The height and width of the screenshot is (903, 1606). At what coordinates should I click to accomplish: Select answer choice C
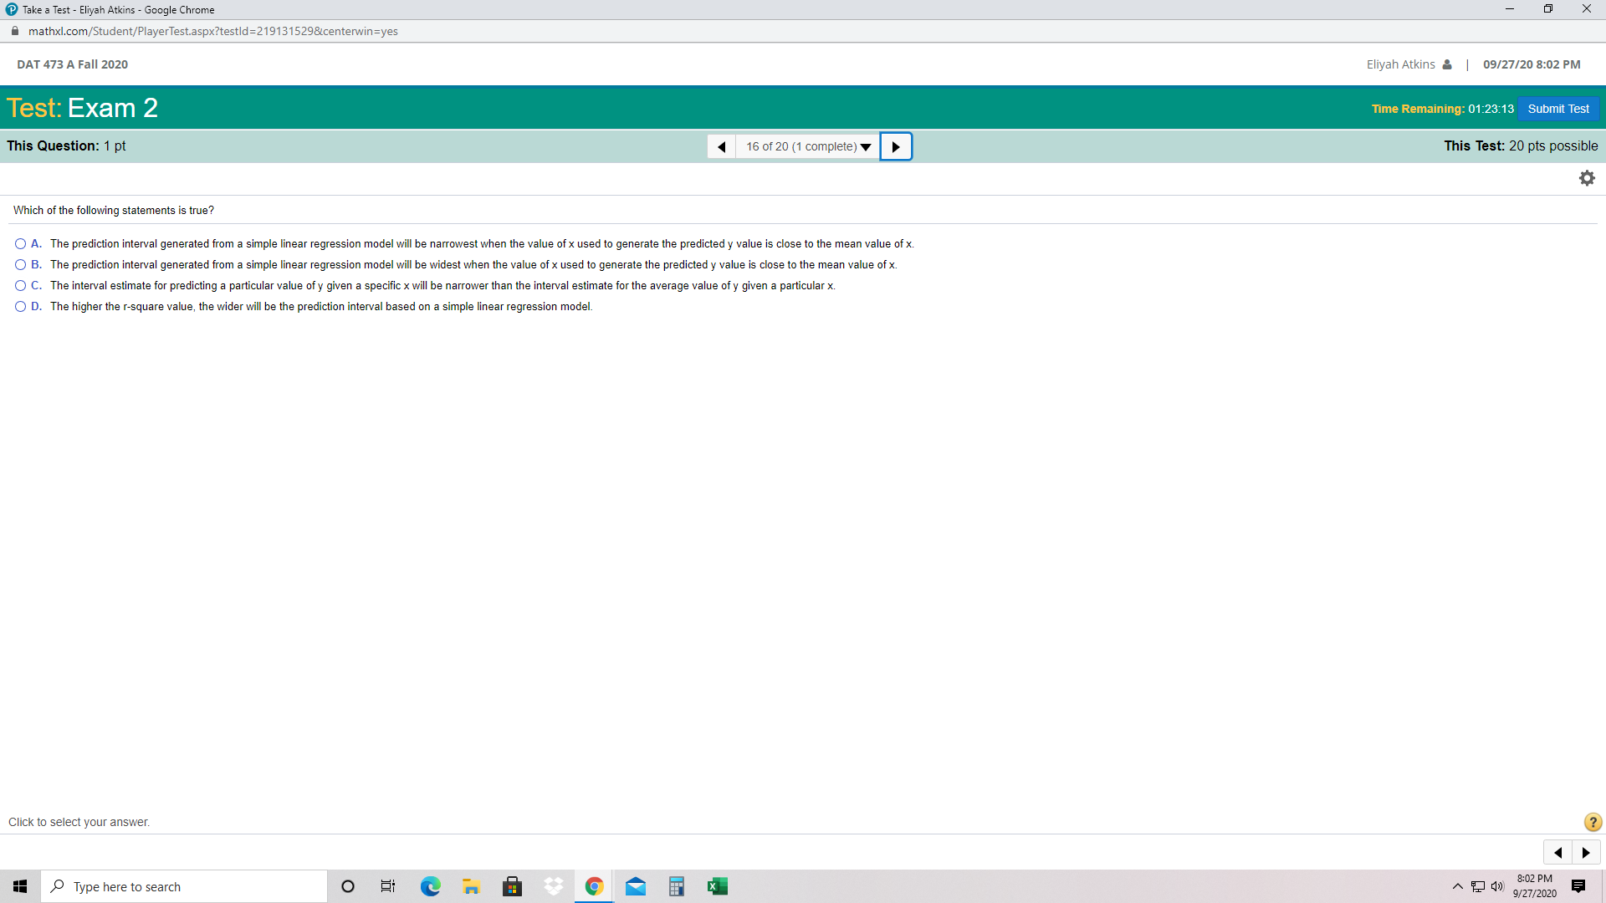(x=19, y=285)
